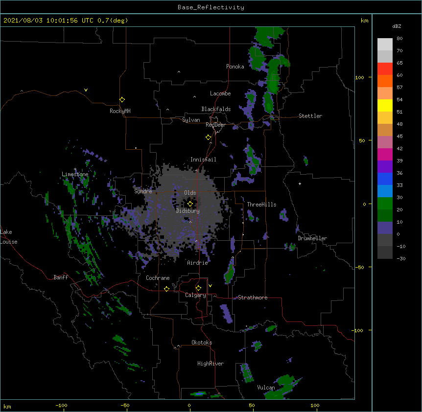Select the 80 dBZ white color swatch
This screenshot has width=422, height=412.
[x=385, y=45]
